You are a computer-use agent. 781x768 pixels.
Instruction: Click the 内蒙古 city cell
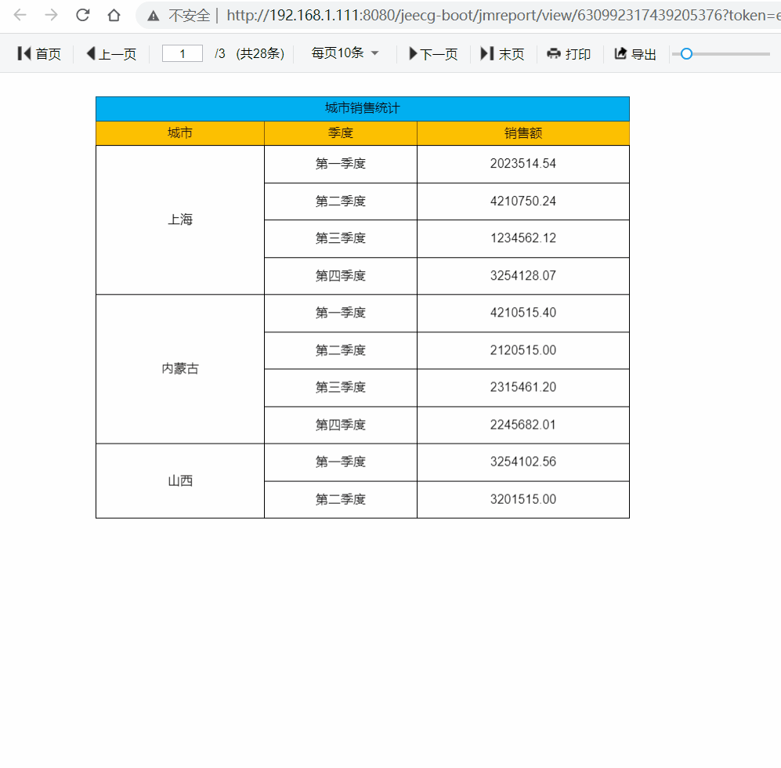coord(180,369)
